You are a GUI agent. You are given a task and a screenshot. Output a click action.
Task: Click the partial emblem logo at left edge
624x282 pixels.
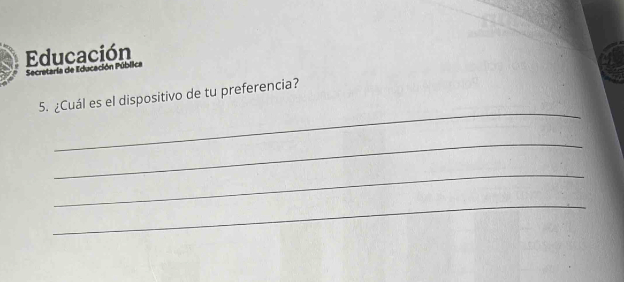coord(9,64)
